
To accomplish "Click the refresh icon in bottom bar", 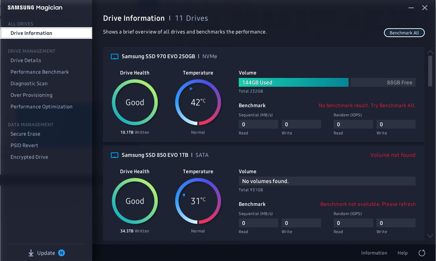I will [422, 253].
